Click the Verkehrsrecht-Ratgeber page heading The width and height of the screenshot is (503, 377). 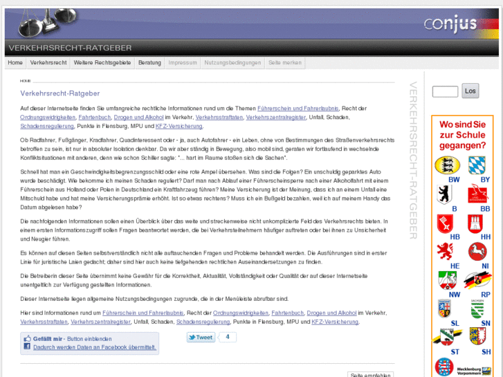[60, 93]
